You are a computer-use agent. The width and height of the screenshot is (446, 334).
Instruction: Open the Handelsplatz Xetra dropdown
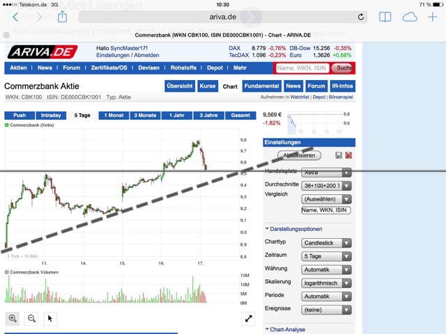326,173
